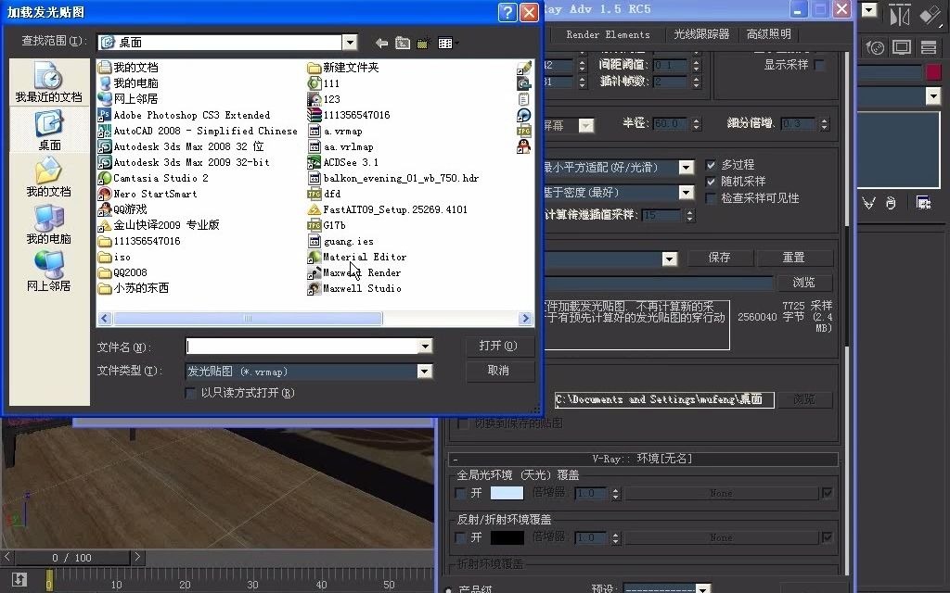
Task: Open the 文件类型 dropdown
Action: [424, 371]
